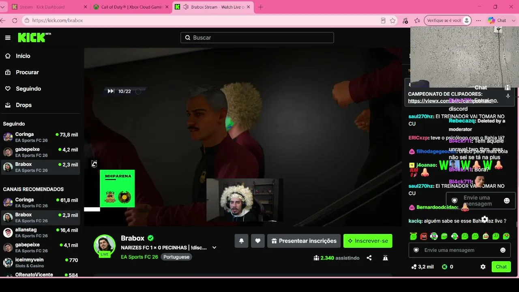The image size is (519, 292).
Task: Open browser extensions icon
Action: click(405, 20)
